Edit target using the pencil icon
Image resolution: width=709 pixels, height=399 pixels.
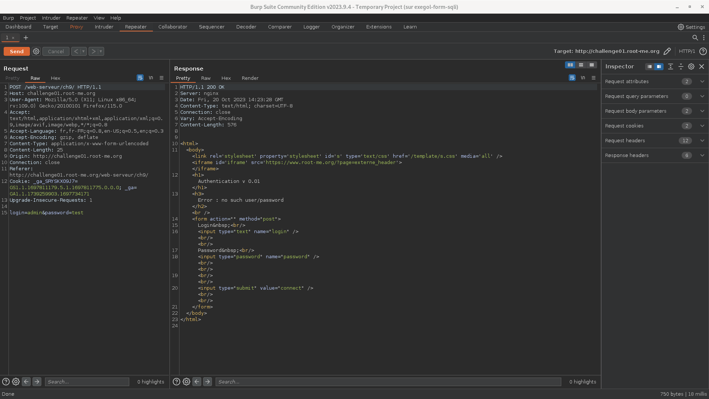click(x=667, y=51)
